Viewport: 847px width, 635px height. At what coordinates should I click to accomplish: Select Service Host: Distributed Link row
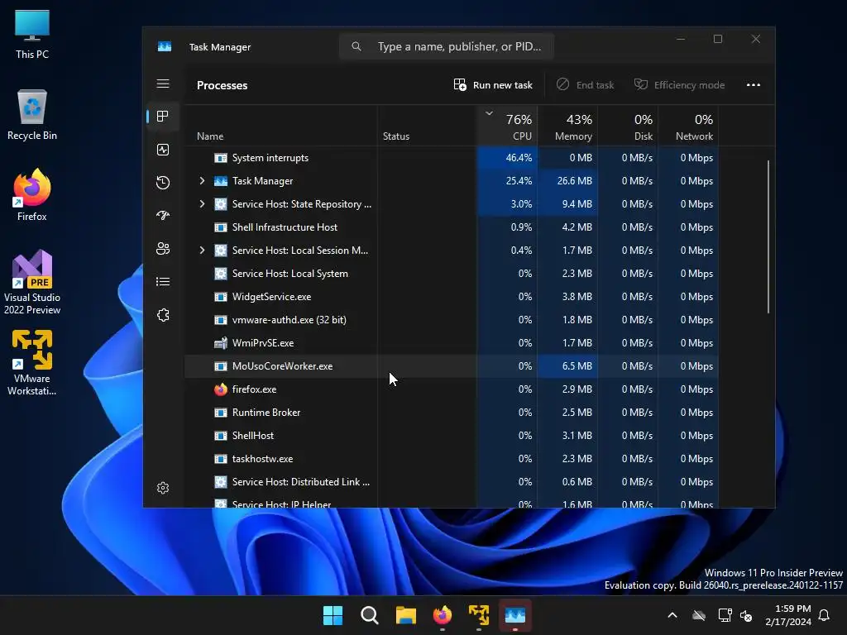point(451,482)
